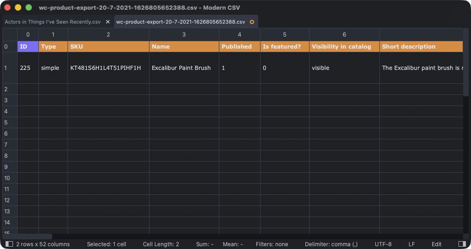471x249 pixels.
Task: Click the Name header cell
Action: [x=184, y=47]
